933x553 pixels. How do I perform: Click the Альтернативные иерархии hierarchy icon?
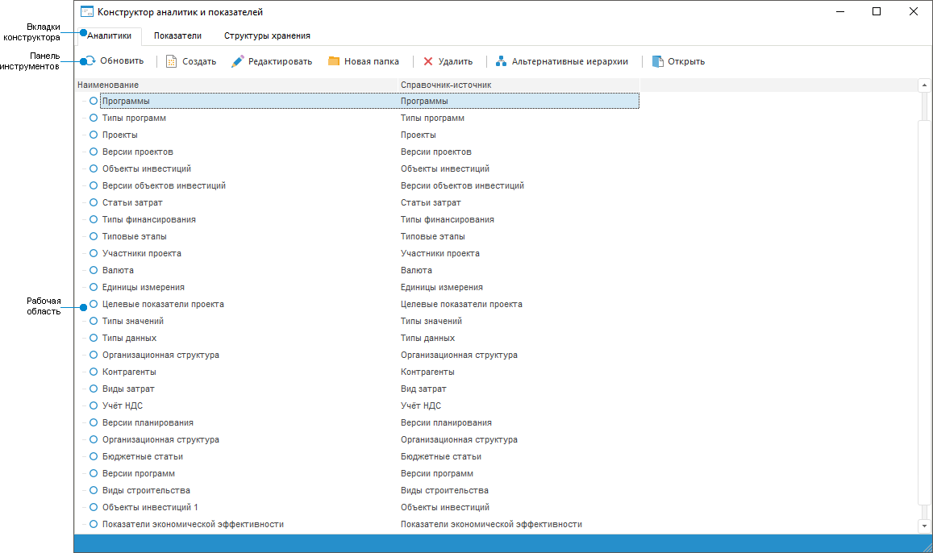(501, 61)
